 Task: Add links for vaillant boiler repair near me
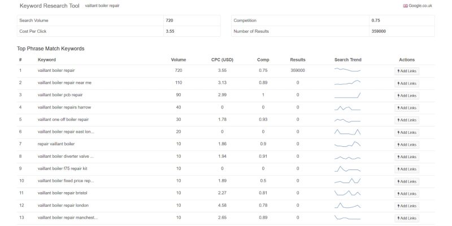click(407, 83)
